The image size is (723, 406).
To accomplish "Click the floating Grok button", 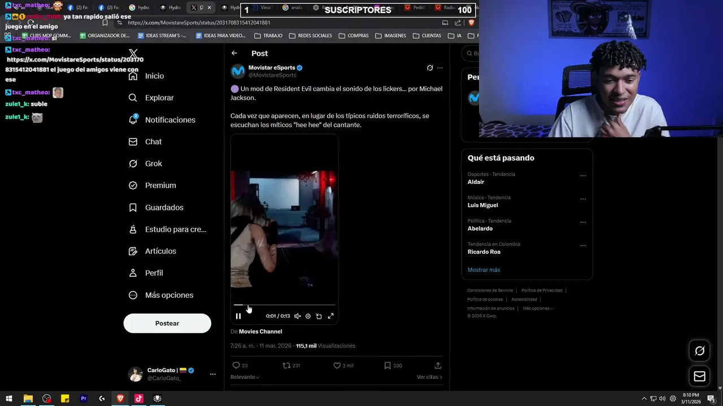I will [699, 351].
